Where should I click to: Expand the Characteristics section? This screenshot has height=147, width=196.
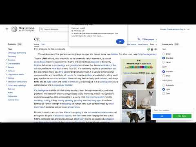click(x=6, y=64)
